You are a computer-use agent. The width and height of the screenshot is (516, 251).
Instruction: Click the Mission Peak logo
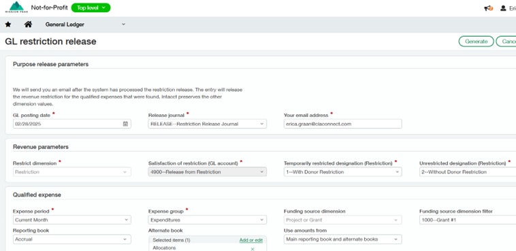point(16,7)
